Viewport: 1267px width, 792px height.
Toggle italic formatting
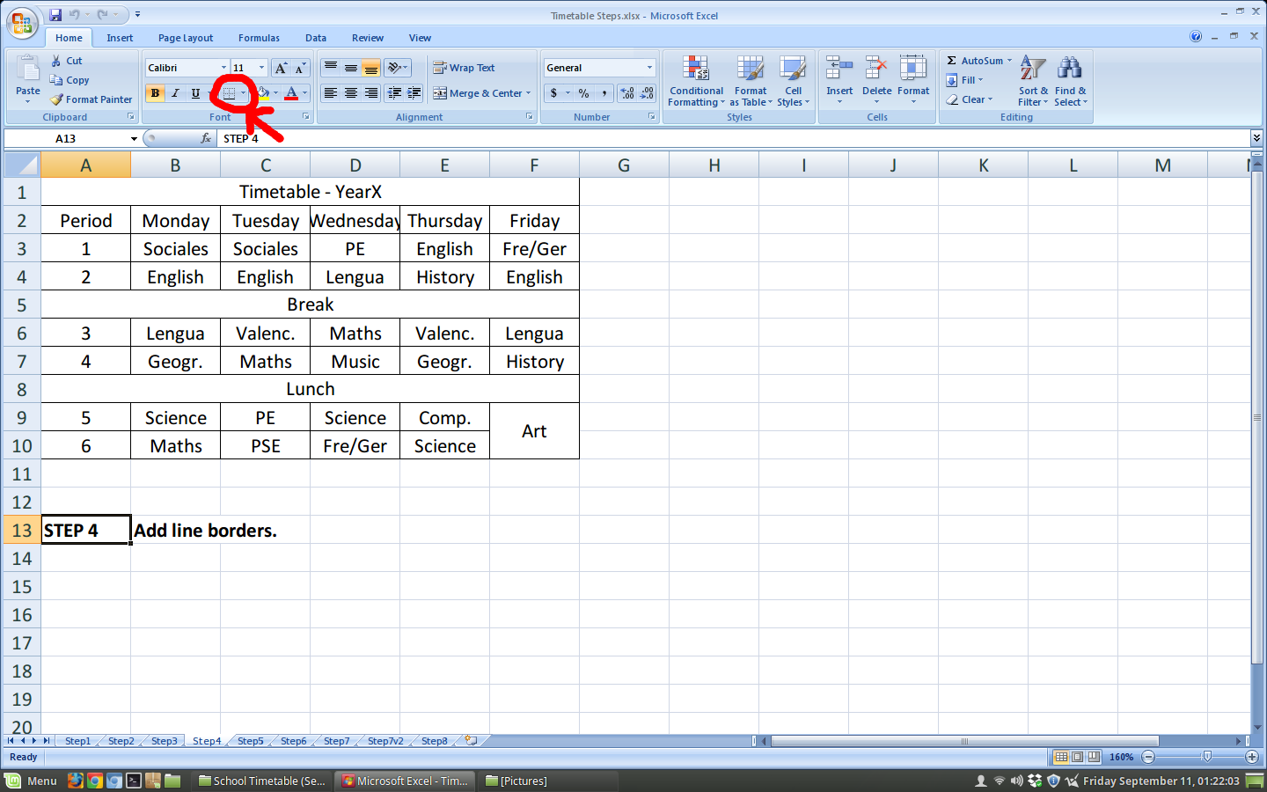click(x=175, y=93)
